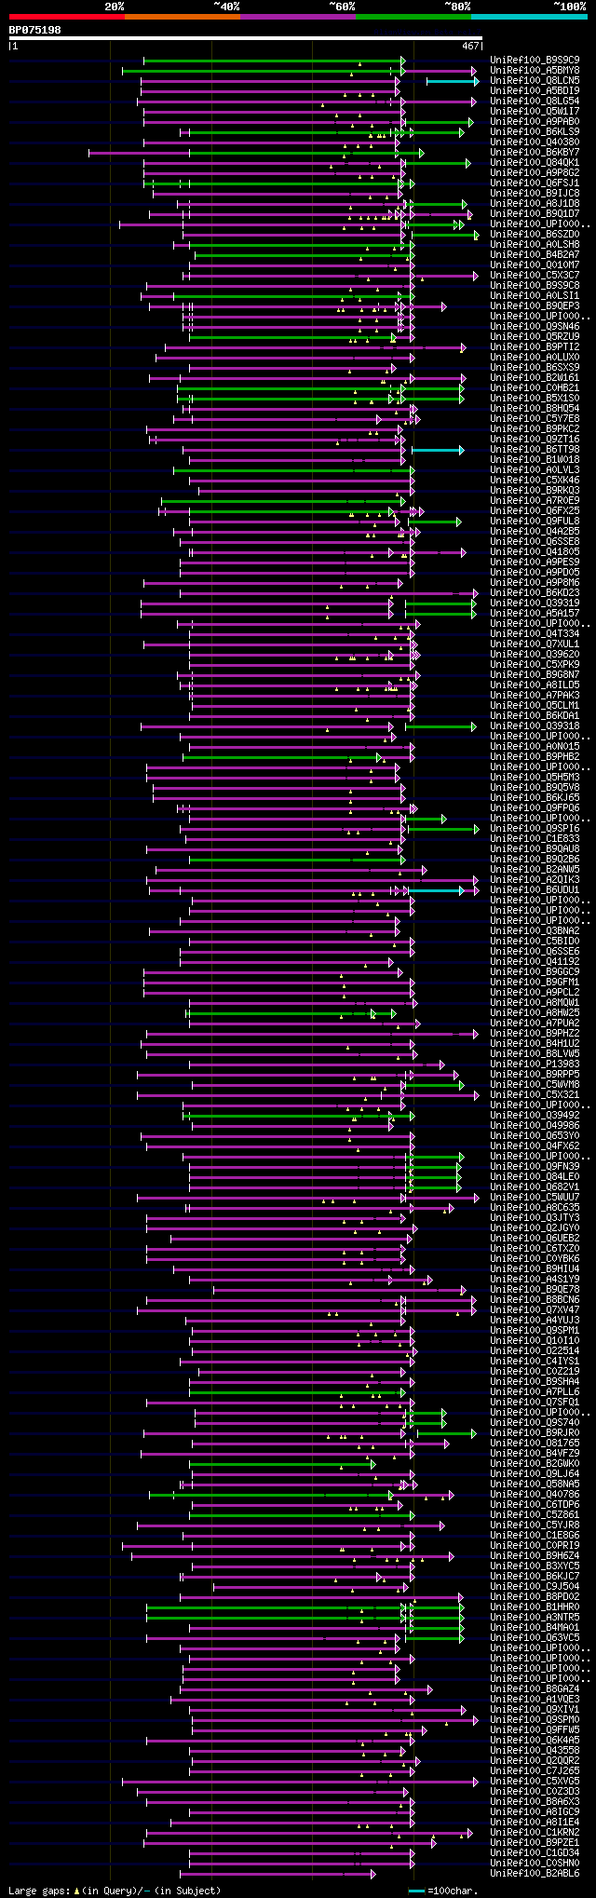Select the UniRef100_A0LVL3 label
Image resolution: width=596 pixels, height=1898 pixels.
[x=535, y=469]
